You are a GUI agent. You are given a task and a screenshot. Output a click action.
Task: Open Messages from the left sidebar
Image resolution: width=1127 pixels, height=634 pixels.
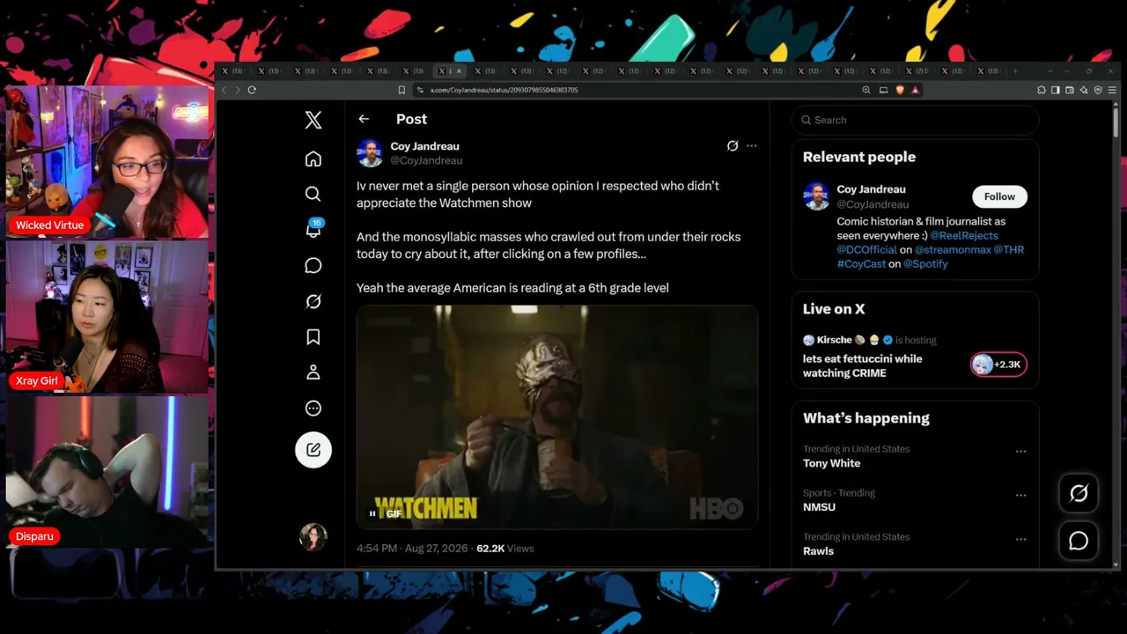click(313, 266)
